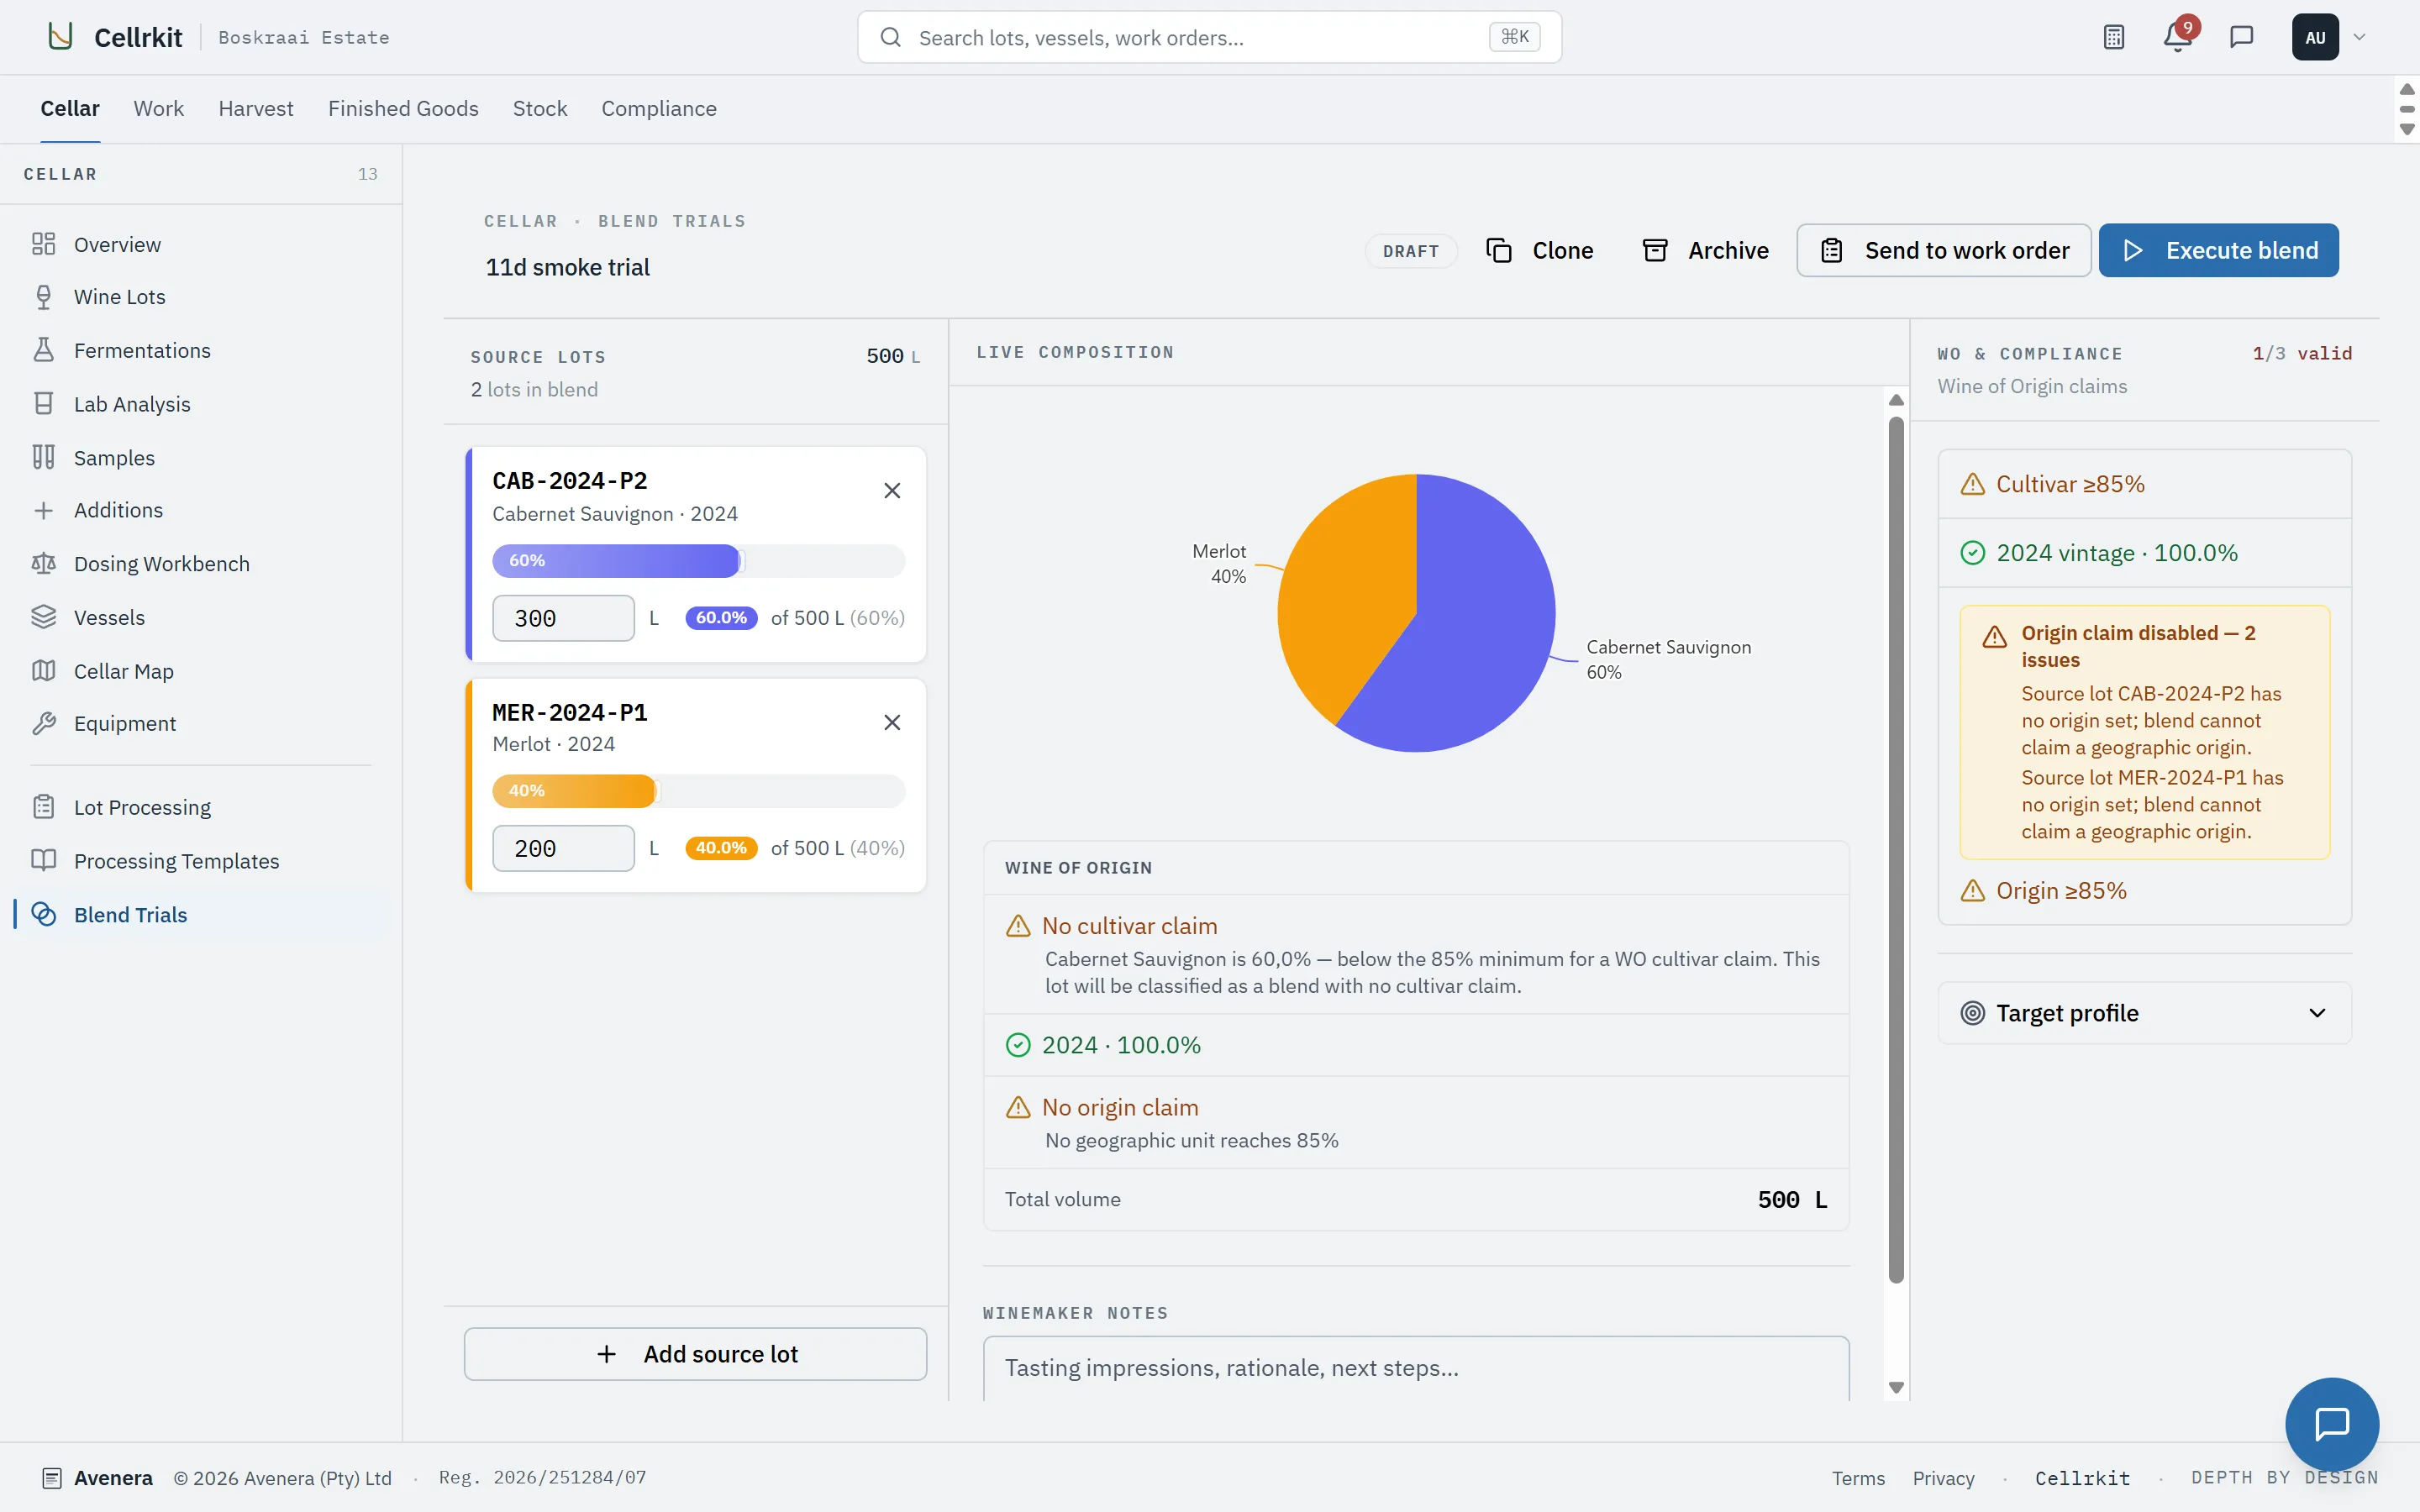Switch to the Compliance tab
The height and width of the screenshot is (1512, 2420).
659,108
